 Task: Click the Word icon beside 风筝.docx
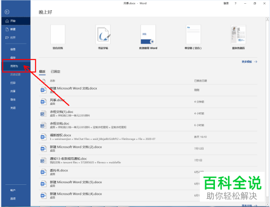click(x=43, y=102)
